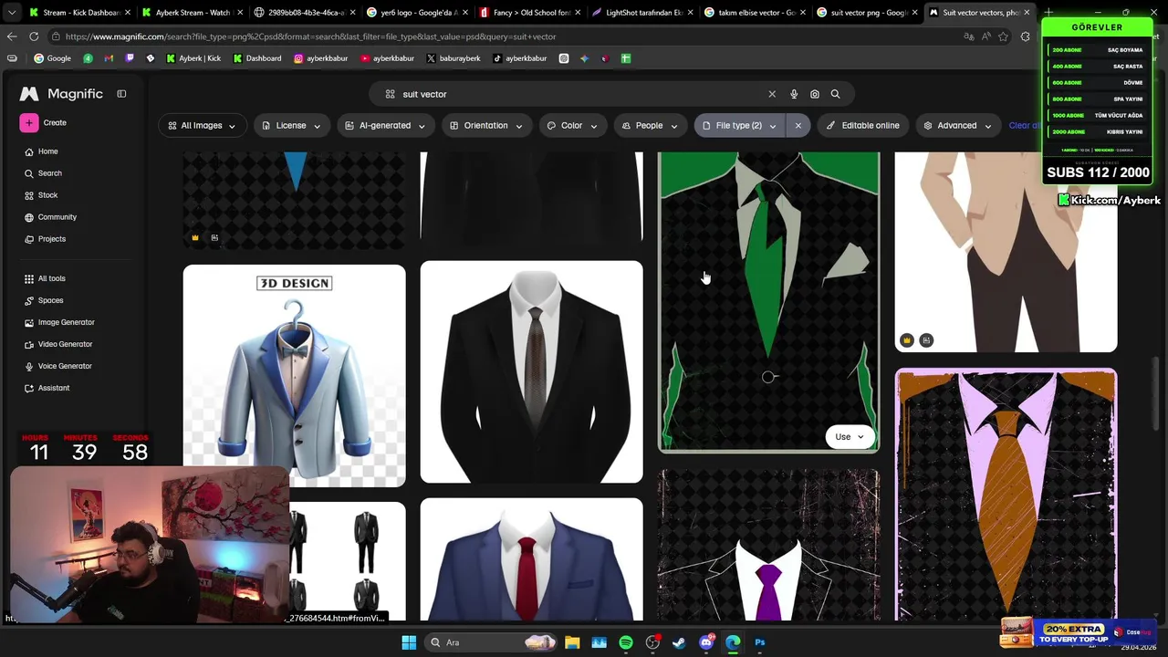Open the Google bookmark

(x=52, y=58)
